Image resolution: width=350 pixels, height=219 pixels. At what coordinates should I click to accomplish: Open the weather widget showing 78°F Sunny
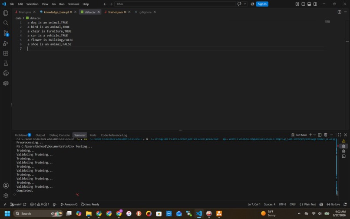[268, 213]
